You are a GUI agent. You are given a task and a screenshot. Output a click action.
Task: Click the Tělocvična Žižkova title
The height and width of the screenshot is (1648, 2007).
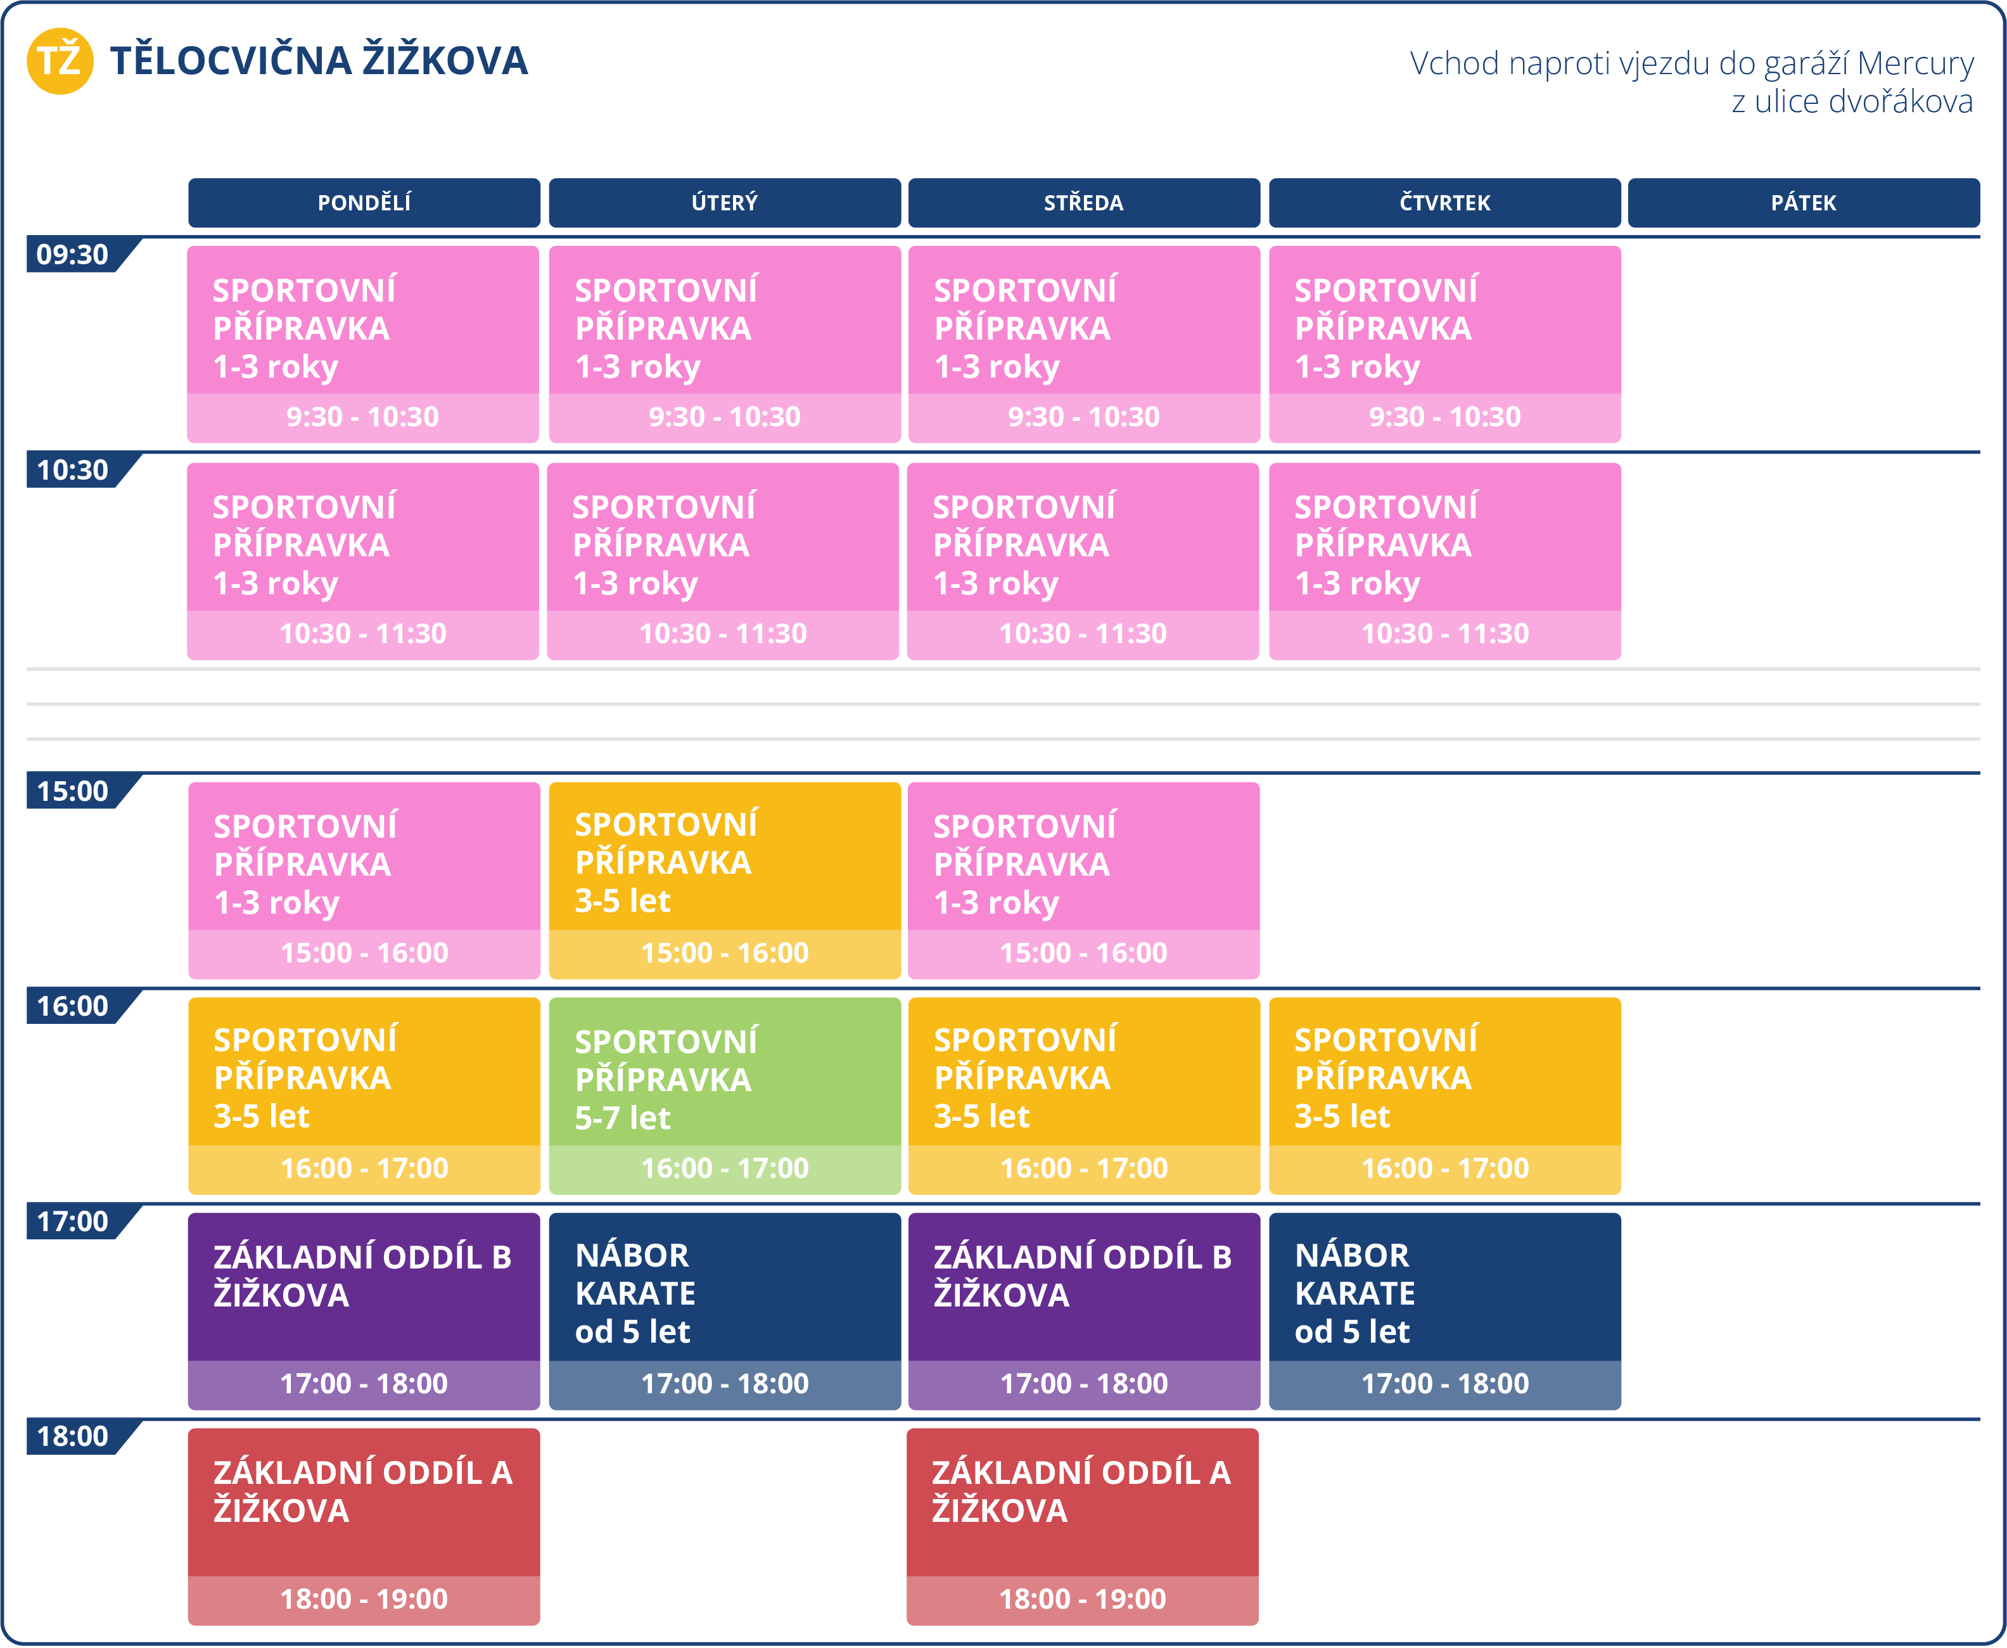(319, 61)
